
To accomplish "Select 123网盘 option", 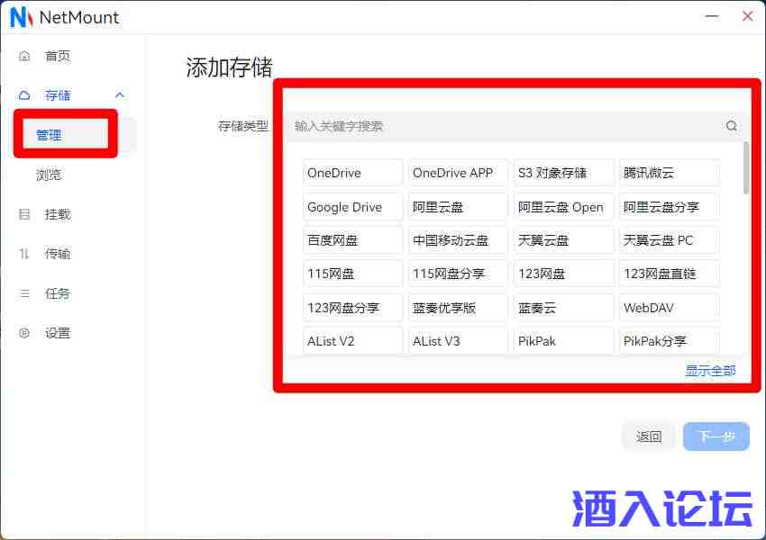I will tap(564, 274).
